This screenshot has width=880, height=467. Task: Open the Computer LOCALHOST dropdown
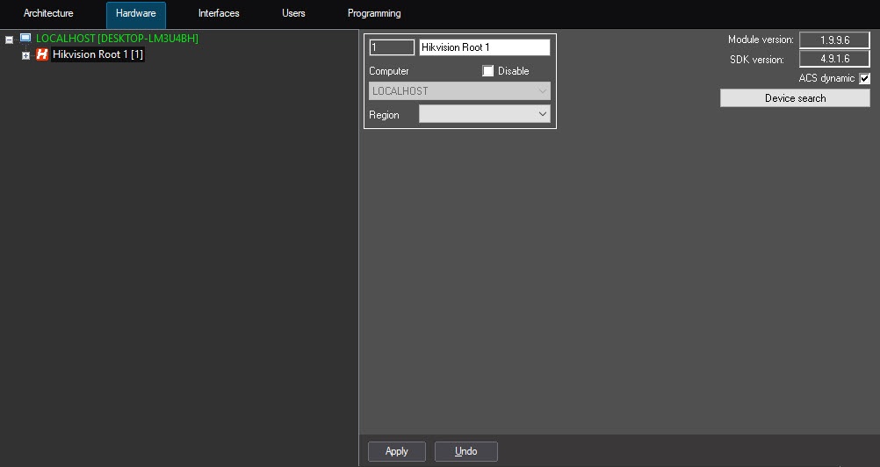459,90
